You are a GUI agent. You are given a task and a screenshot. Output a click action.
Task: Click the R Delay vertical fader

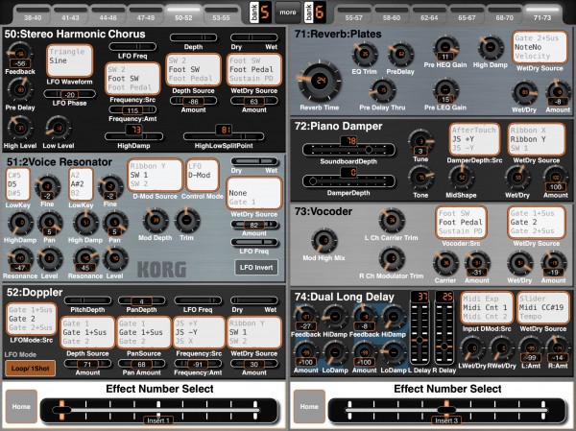(x=444, y=334)
